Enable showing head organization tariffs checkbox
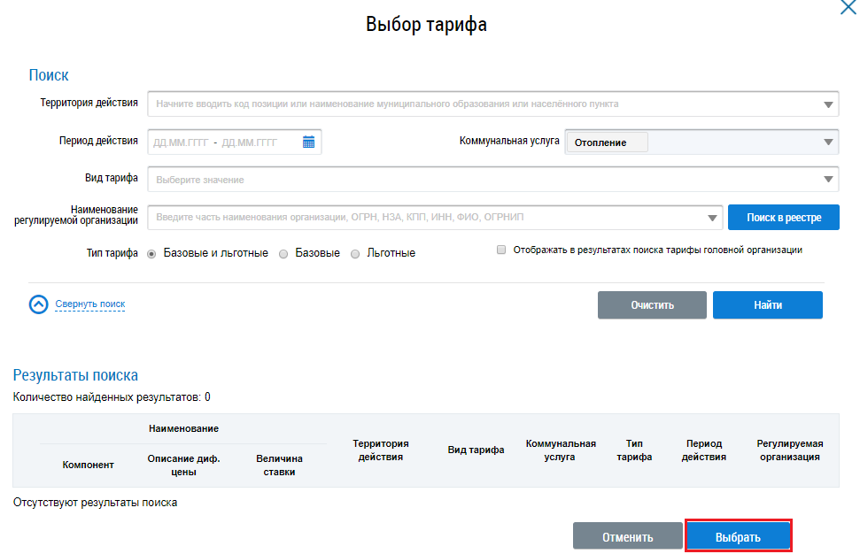This screenshot has width=860, height=554. (x=501, y=250)
